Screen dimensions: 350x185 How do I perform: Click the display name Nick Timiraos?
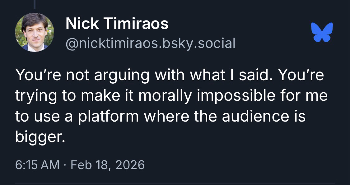click(x=117, y=24)
